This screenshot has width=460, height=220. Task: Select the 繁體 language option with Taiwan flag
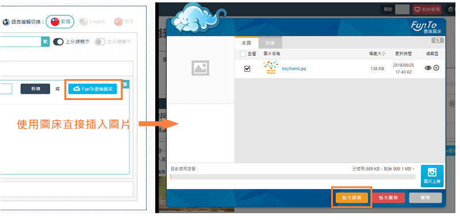pos(60,22)
